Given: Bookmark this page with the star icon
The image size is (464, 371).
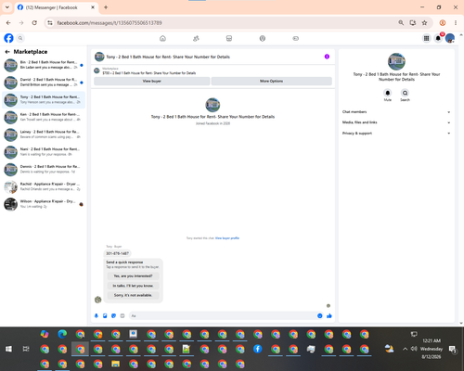Looking at the screenshot, I should click(x=424, y=23).
